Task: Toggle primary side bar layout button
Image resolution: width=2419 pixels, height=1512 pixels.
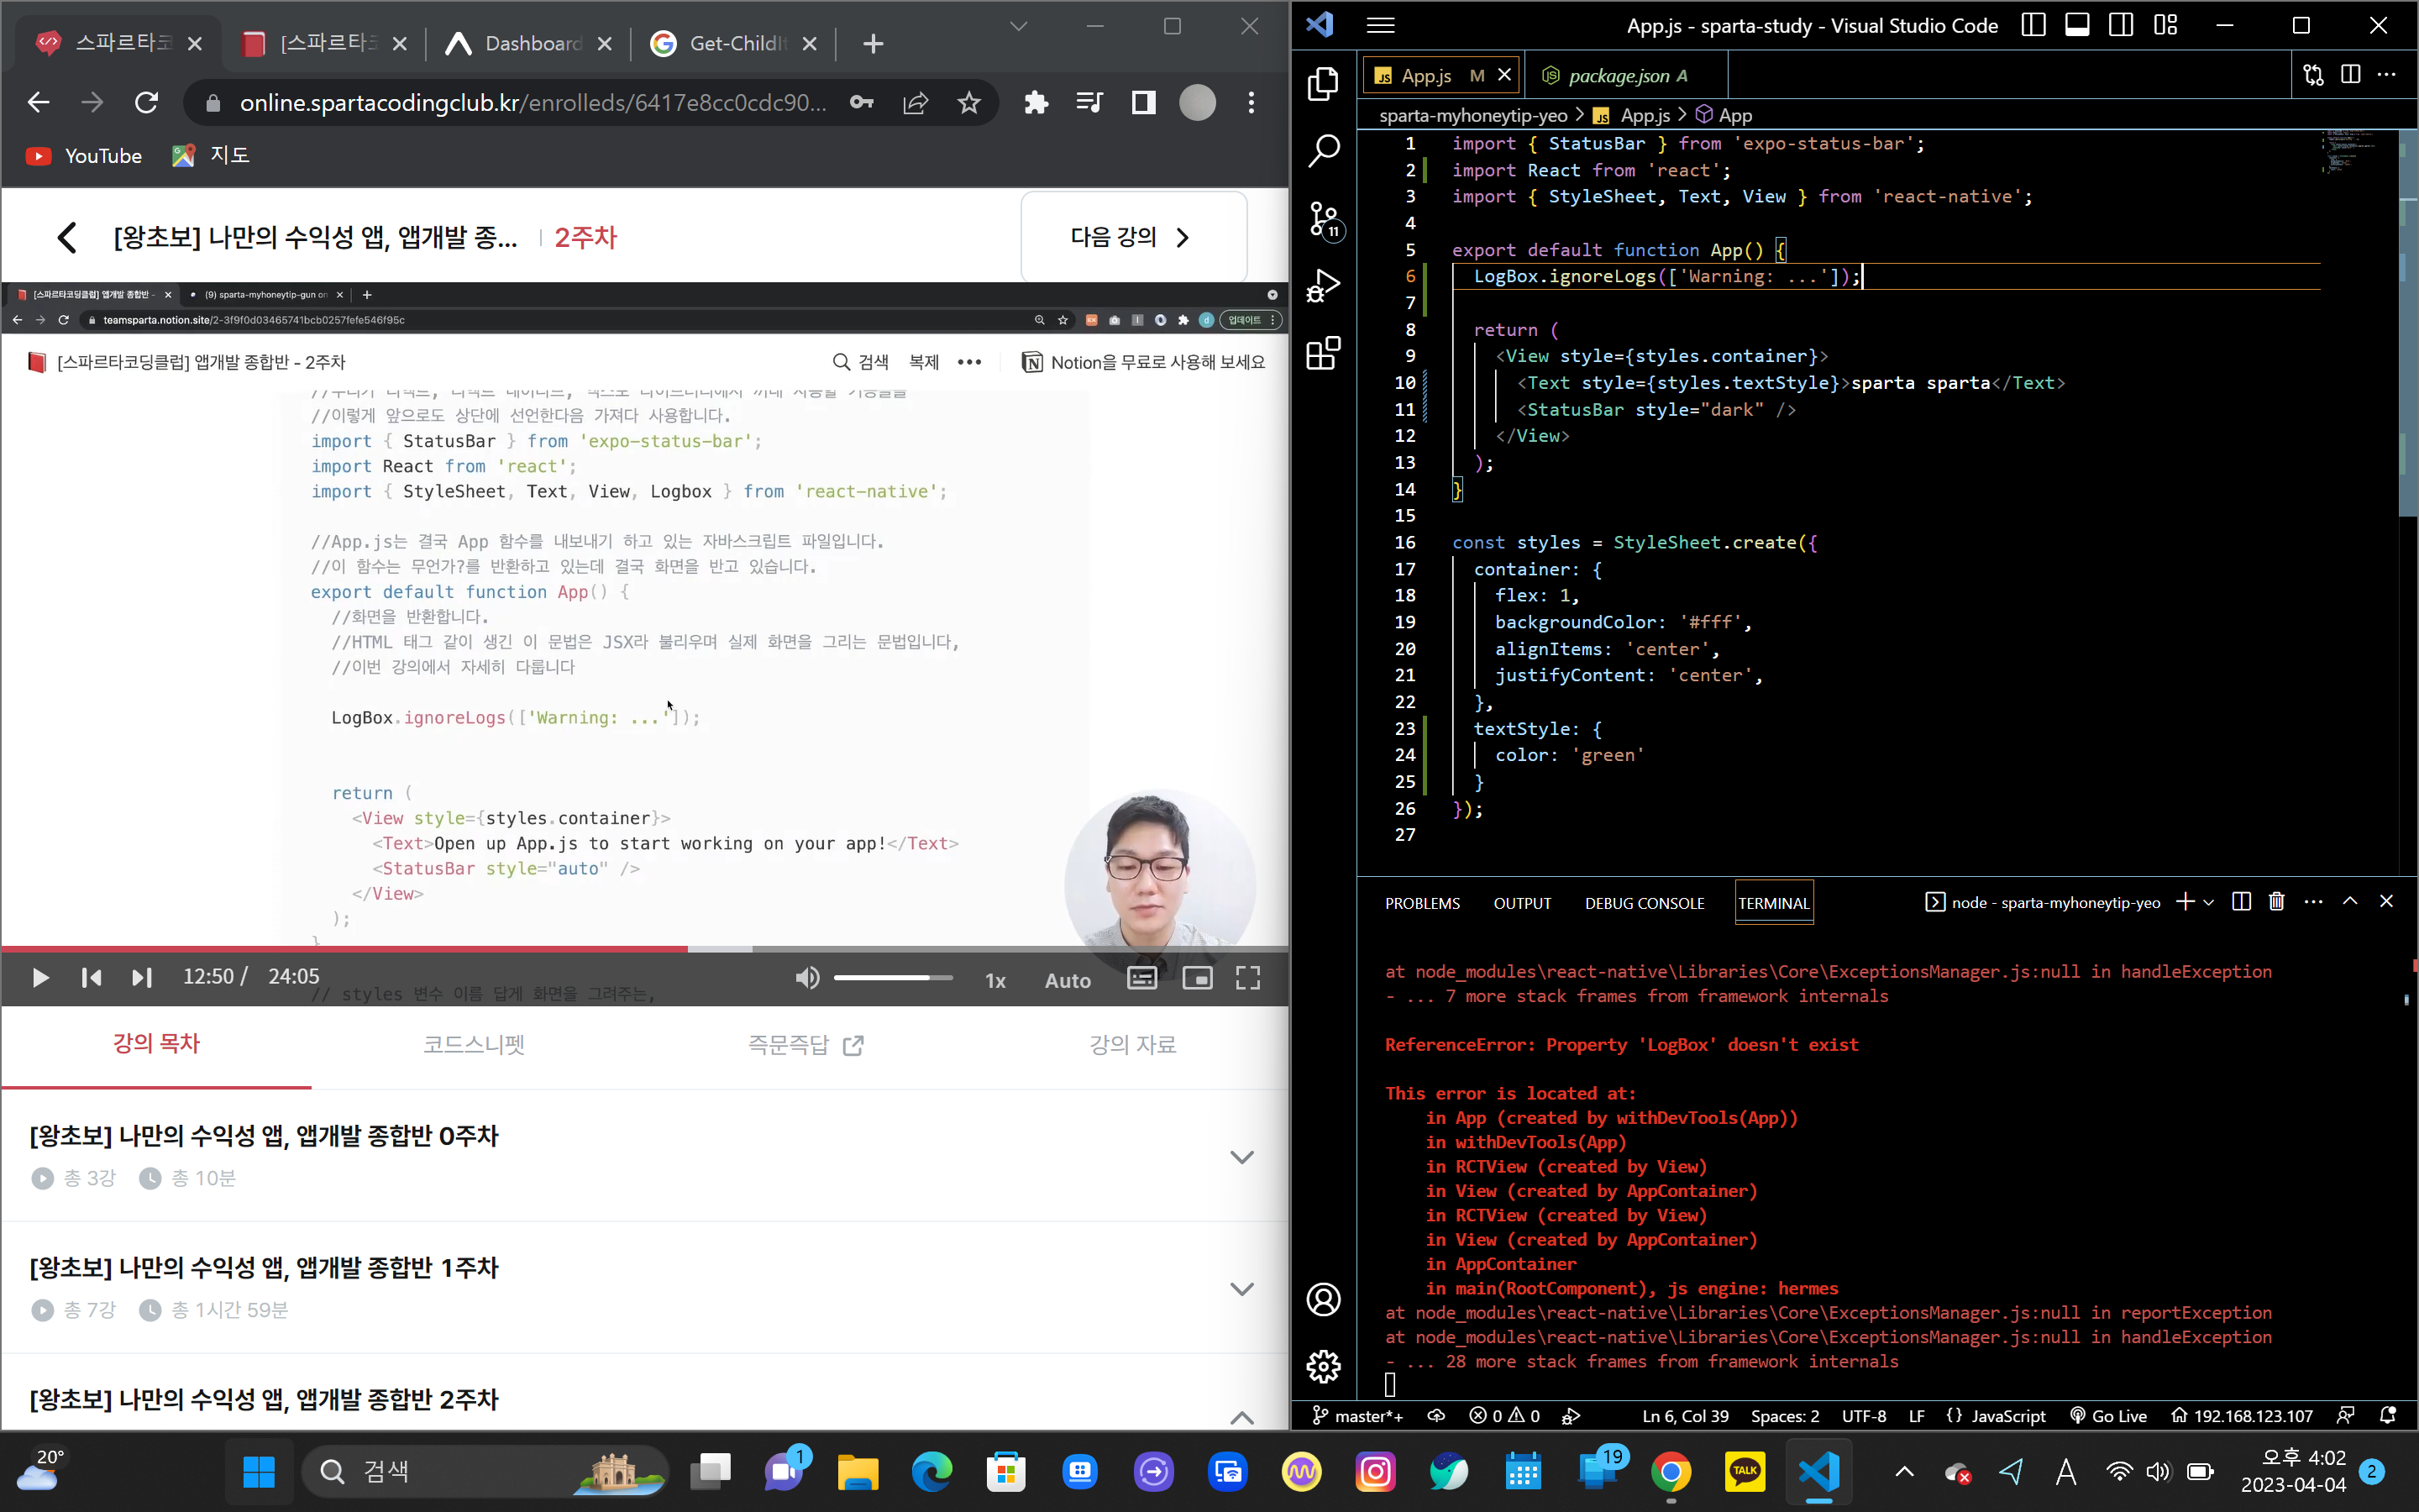Action: click(x=2033, y=25)
